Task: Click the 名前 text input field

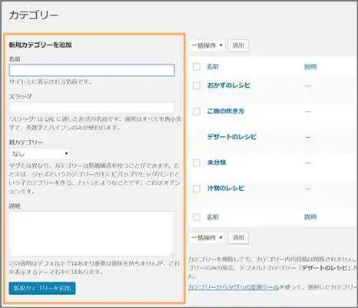Action: pos(92,70)
